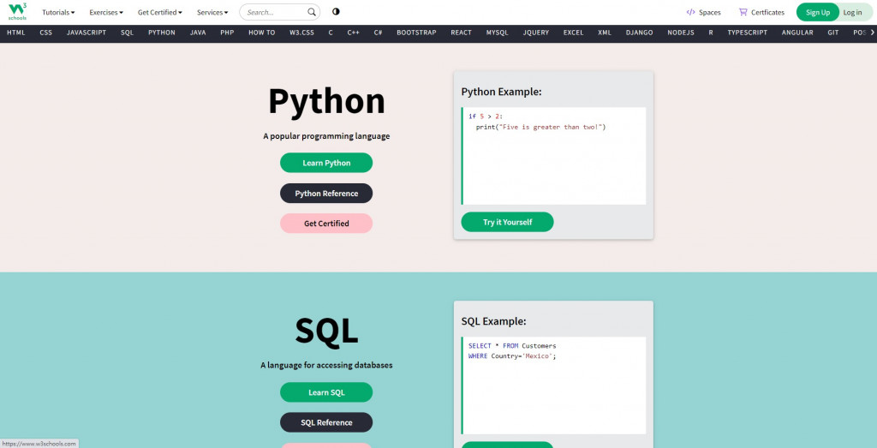Open ANGULAR in topic bar
877x448 pixels.
click(x=797, y=33)
